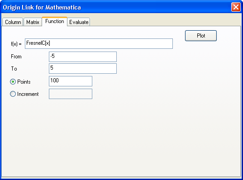
Task: Select the Function tab
Action: pyautogui.click(x=55, y=21)
